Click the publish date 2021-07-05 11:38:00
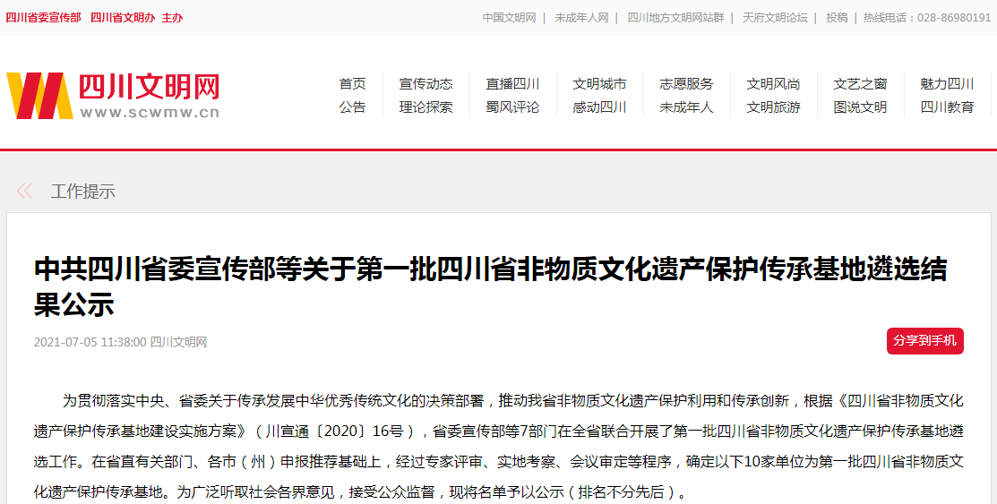The height and width of the screenshot is (504, 997). [90, 342]
